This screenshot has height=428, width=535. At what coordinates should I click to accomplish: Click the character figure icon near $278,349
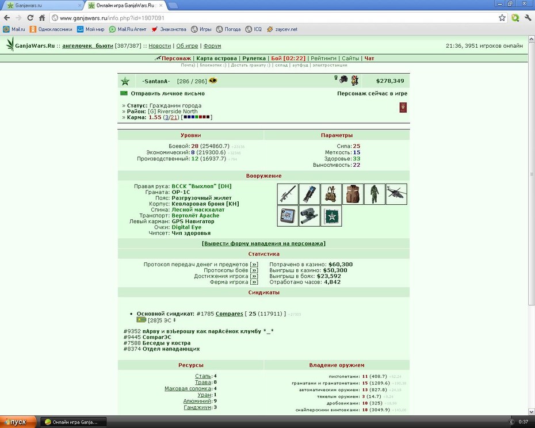pyautogui.click(x=355, y=80)
